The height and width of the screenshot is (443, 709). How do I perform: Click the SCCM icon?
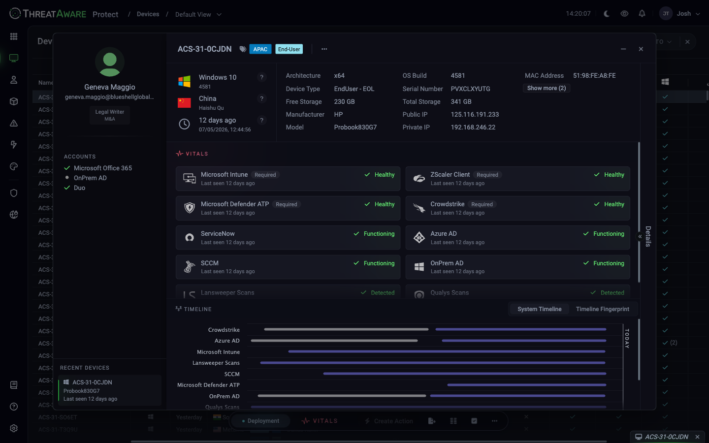click(190, 267)
